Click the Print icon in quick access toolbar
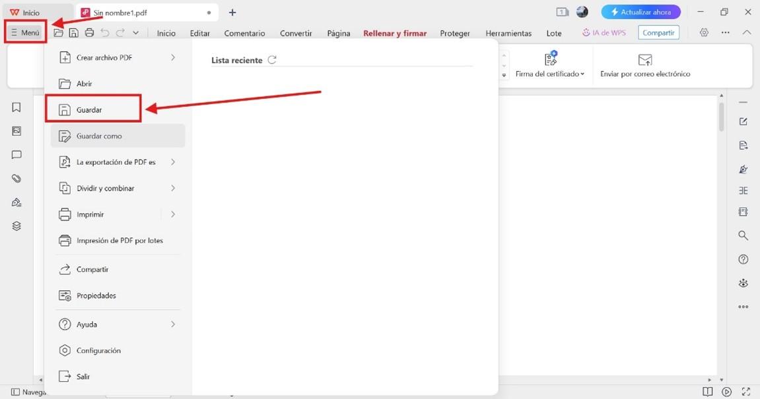Screen dimensions: 760x399 89,32
